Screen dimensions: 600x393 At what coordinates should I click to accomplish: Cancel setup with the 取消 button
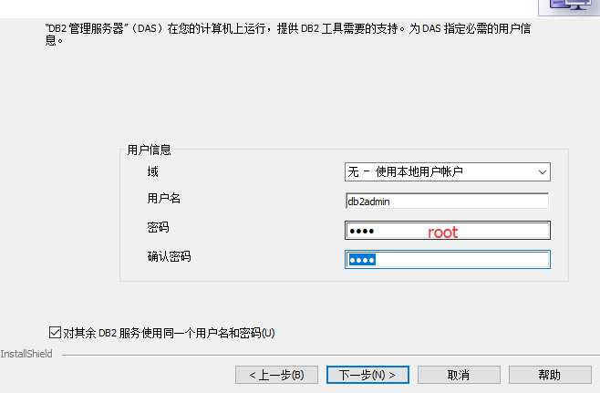[459, 375]
